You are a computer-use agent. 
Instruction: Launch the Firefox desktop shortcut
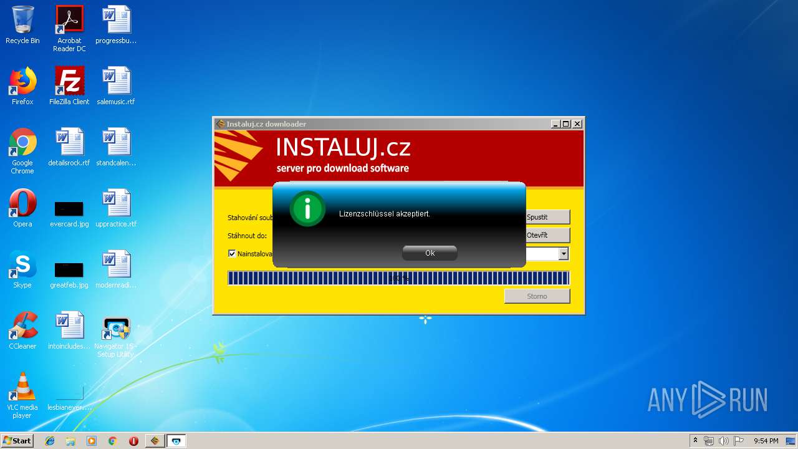pyautogui.click(x=22, y=87)
